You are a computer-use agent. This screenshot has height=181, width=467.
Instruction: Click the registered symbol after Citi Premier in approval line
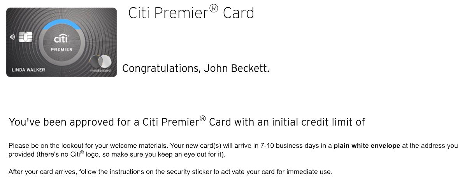(x=202, y=119)
